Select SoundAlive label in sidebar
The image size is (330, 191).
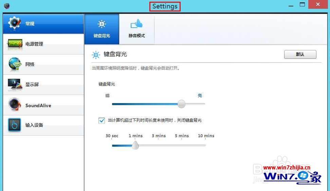point(38,105)
